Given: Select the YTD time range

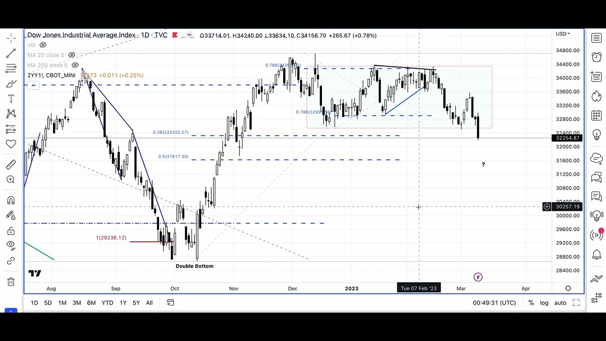Looking at the screenshot, I should (107, 303).
